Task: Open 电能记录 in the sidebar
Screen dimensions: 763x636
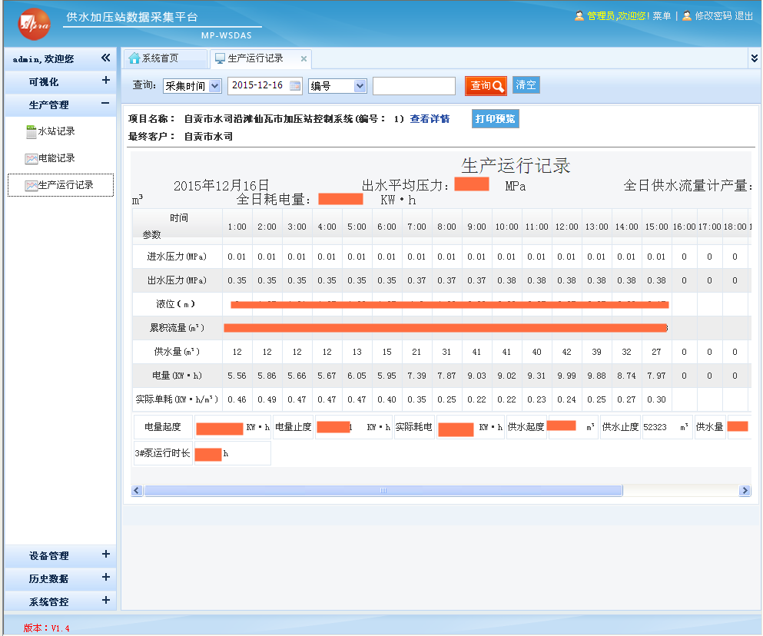Action: pyautogui.click(x=56, y=158)
